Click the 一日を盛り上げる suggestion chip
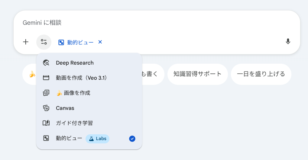Screen dimensions: 308x160 pyautogui.click(x=261, y=74)
